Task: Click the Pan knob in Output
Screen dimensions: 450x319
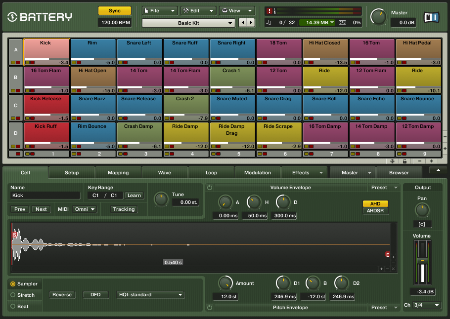Action: pyautogui.click(x=422, y=210)
